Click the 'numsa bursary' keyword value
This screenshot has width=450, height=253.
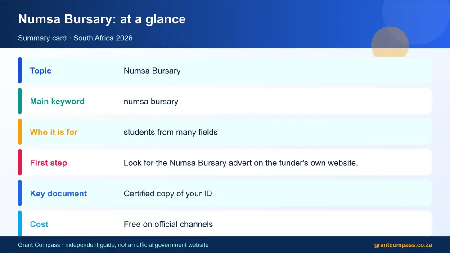[151, 102]
